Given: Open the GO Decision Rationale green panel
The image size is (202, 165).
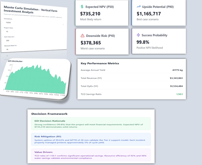Looking at the screenshot, I should [91, 124].
